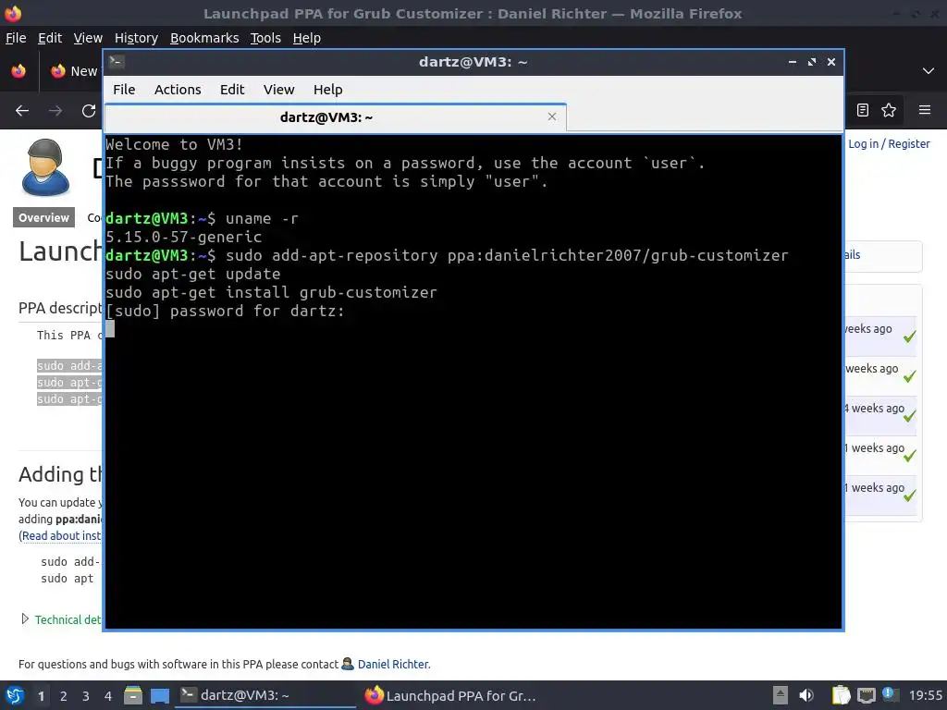Click Log in / Register link
947x710 pixels.
889,143
